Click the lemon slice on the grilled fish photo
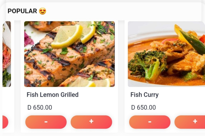Screen dimensions: 205x136 (x=67, y=36)
